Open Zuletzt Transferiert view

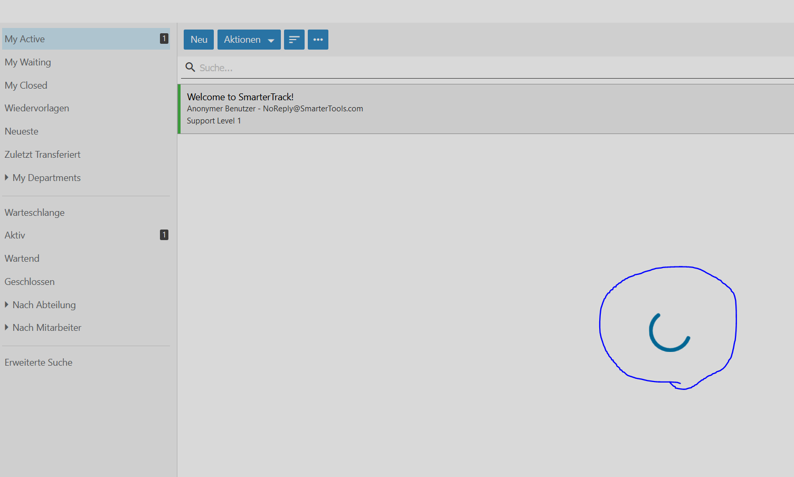tap(43, 155)
